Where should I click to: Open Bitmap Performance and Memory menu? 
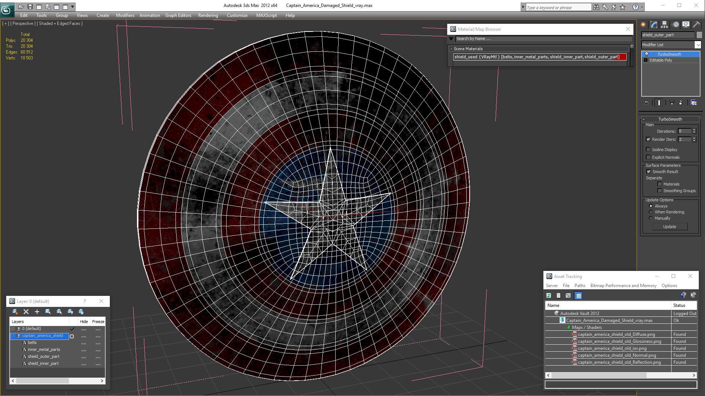[x=623, y=286]
